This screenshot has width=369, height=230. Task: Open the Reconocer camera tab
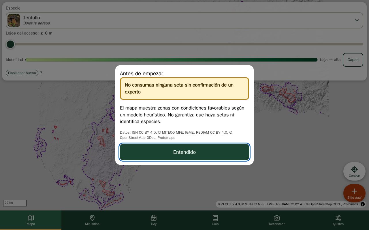pyautogui.click(x=277, y=220)
